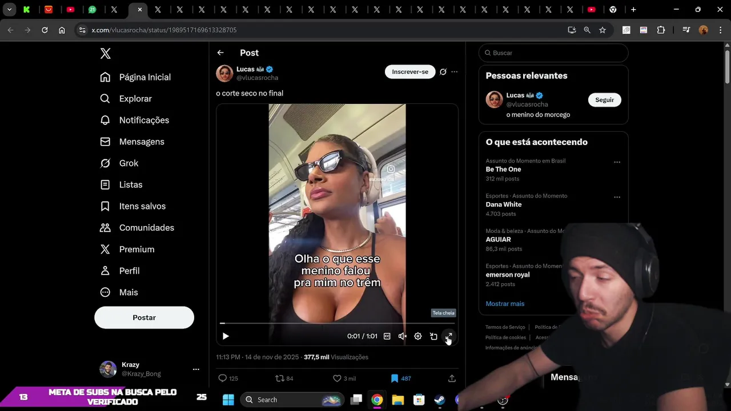
Task: Click the video progress bar
Action: (x=337, y=324)
